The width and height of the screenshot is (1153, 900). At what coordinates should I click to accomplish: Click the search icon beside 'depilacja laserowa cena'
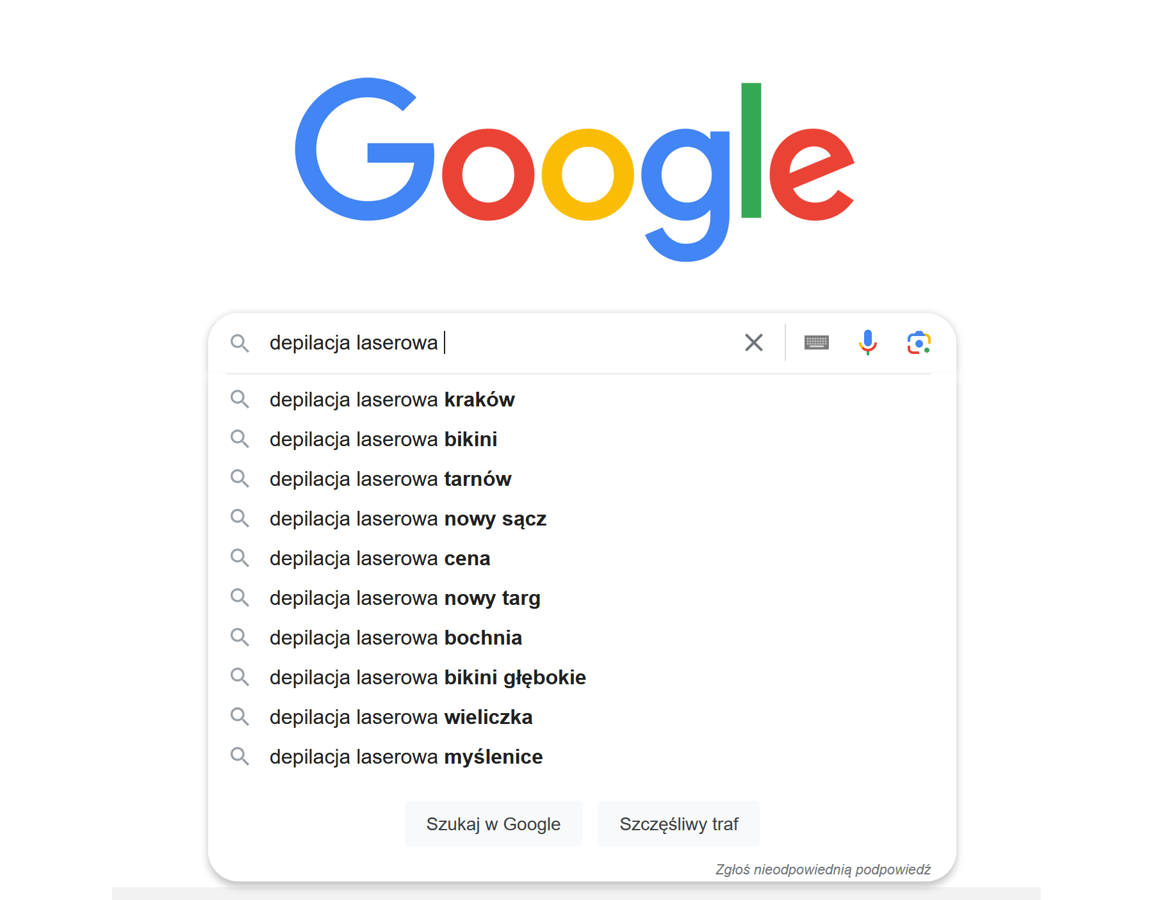click(241, 558)
